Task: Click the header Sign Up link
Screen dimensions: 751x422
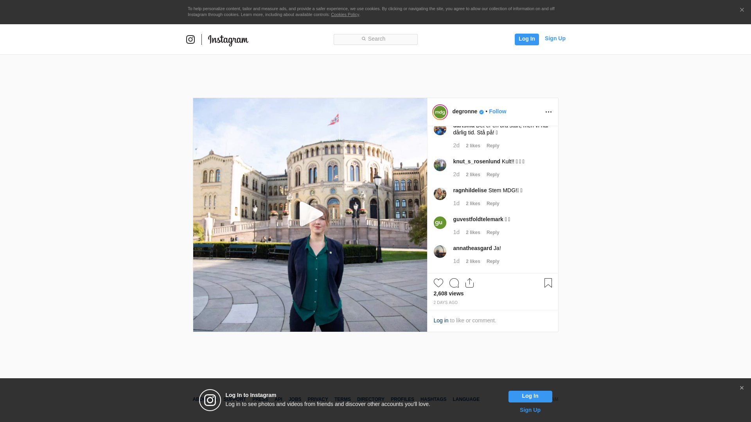Action: click(555, 38)
